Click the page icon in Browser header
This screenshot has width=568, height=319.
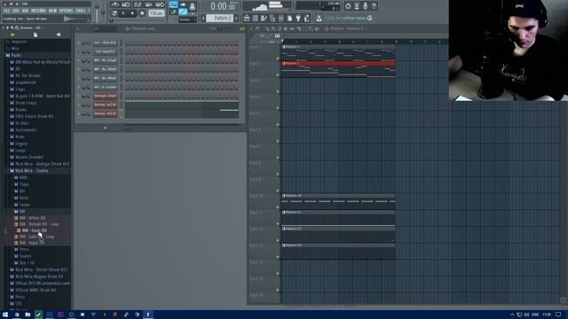point(35,35)
